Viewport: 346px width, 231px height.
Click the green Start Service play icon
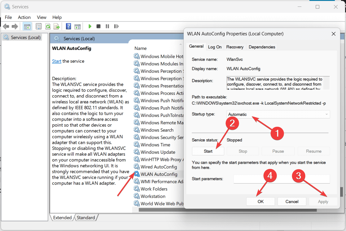click(90, 26)
